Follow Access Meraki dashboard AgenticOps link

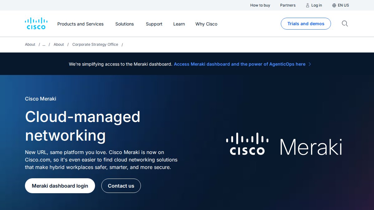pyautogui.click(x=240, y=64)
